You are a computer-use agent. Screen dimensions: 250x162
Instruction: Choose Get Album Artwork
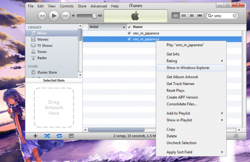tap(191, 77)
